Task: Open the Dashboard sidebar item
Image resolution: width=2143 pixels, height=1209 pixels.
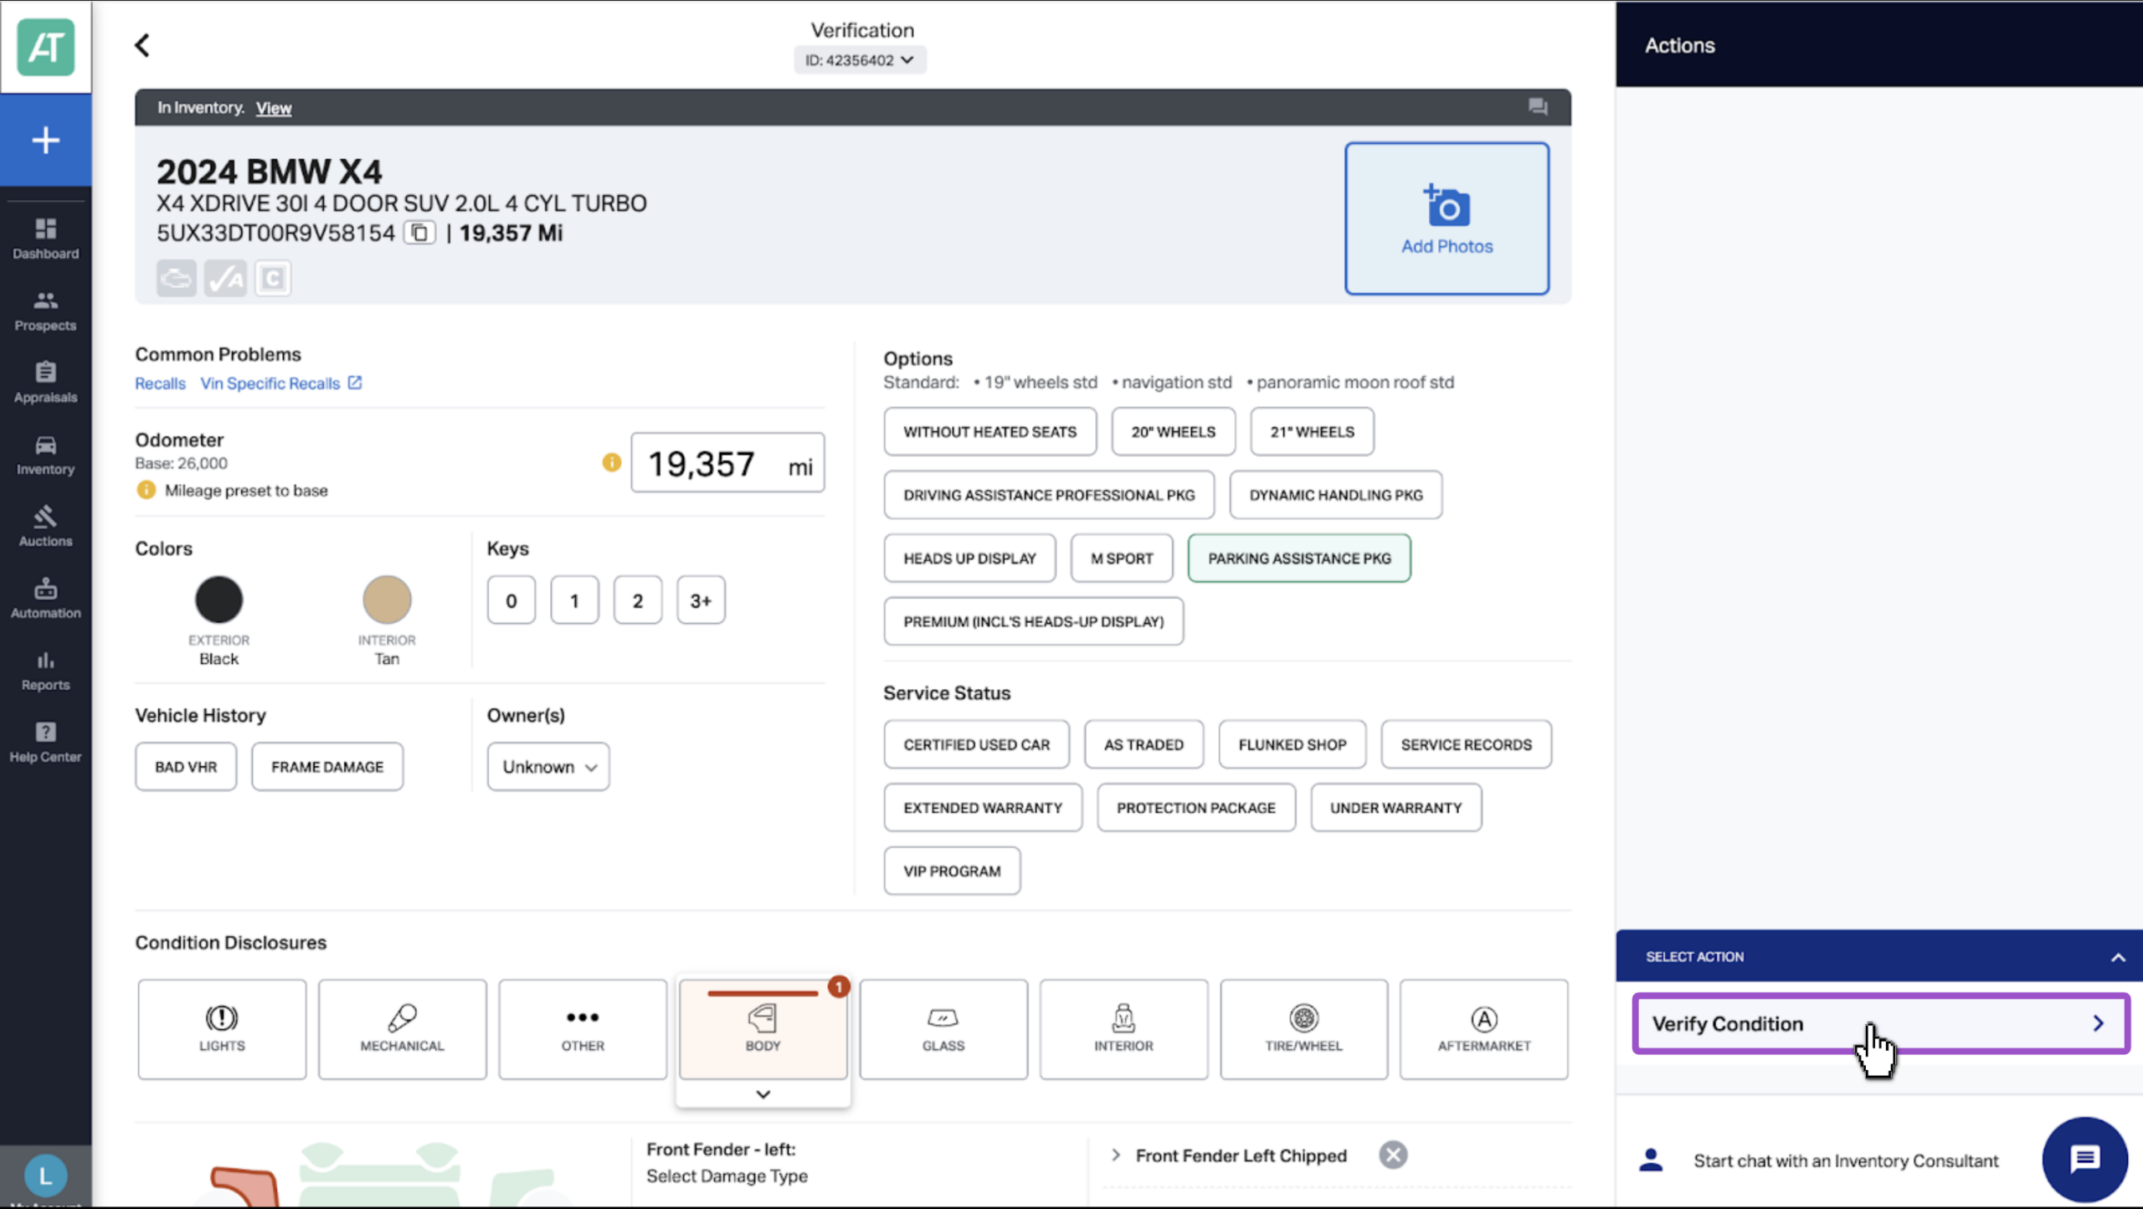Action: pos(45,239)
